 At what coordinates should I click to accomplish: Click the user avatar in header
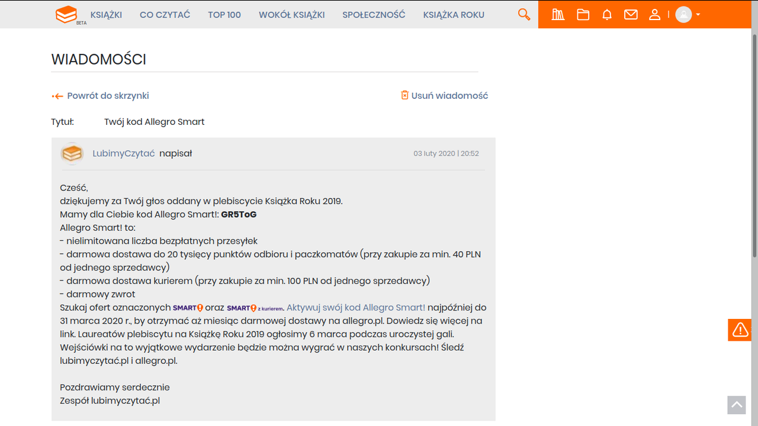pos(683,14)
